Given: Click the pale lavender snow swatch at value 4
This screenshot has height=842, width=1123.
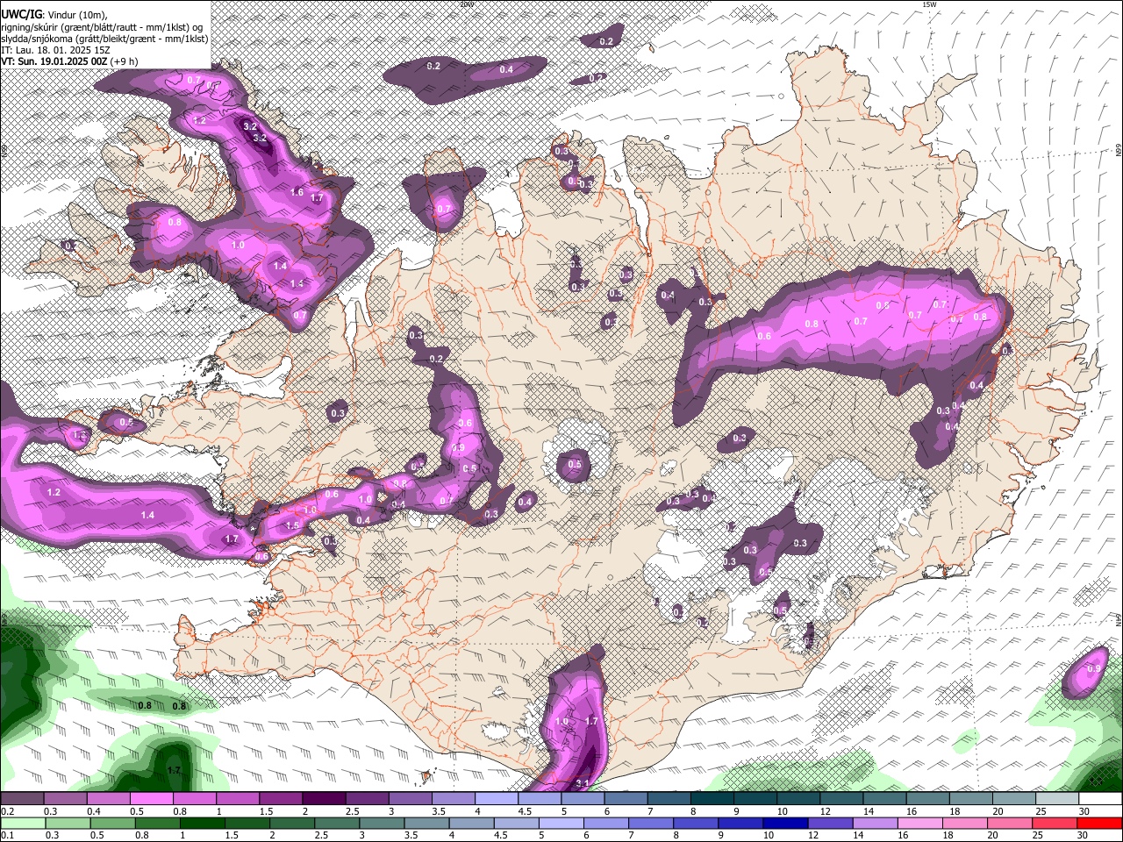Looking at the screenshot, I should (x=496, y=798).
